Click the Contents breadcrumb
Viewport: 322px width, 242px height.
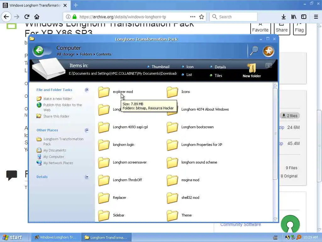[x=104, y=54]
